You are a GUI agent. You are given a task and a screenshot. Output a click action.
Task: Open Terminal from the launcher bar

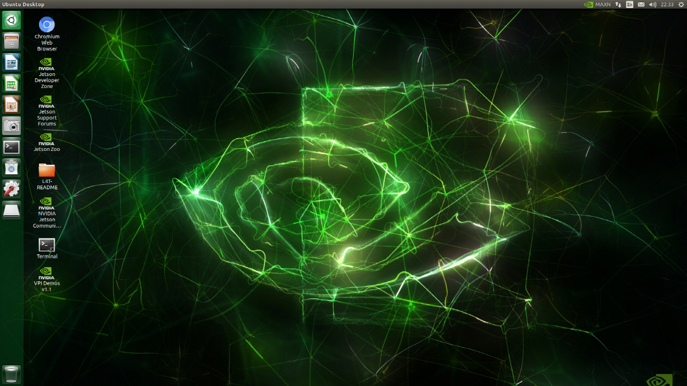tap(11, 147)
